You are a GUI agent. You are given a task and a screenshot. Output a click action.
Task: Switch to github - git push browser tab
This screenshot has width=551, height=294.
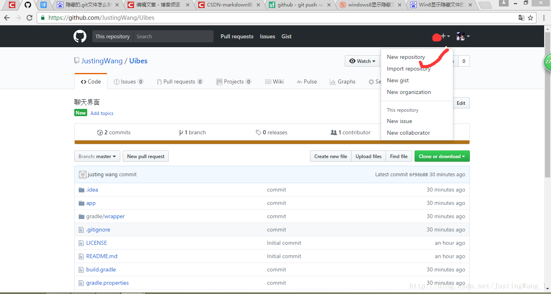point(300,5)
